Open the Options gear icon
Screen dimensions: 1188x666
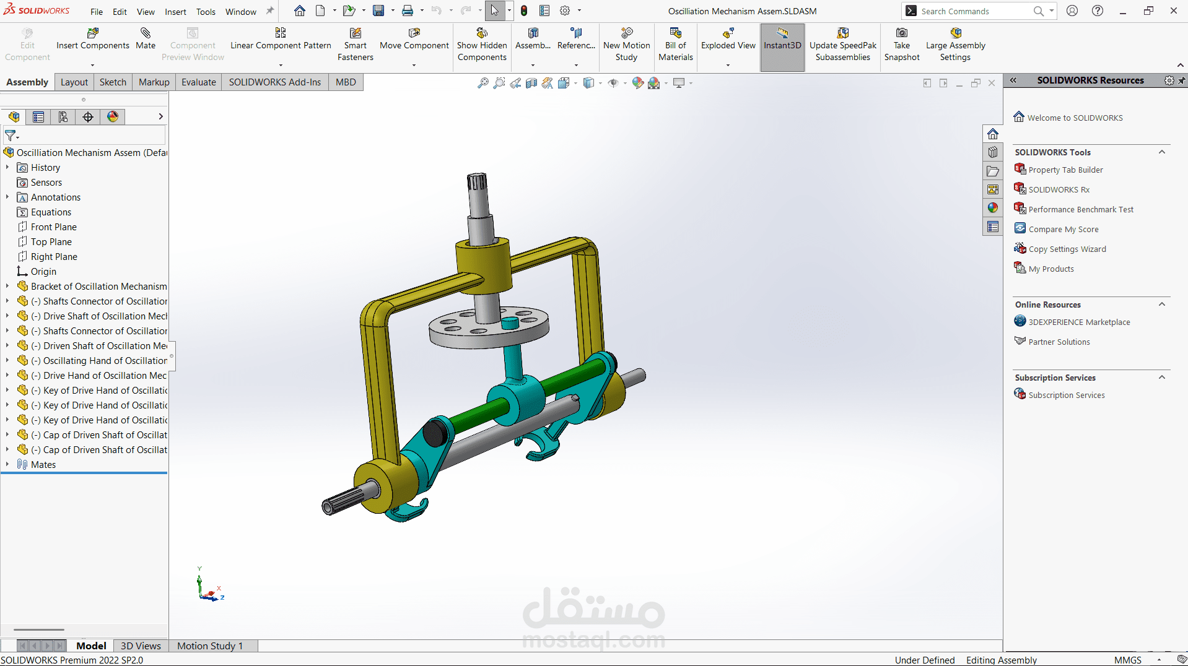pyautogui.click(x=565, y=11)
